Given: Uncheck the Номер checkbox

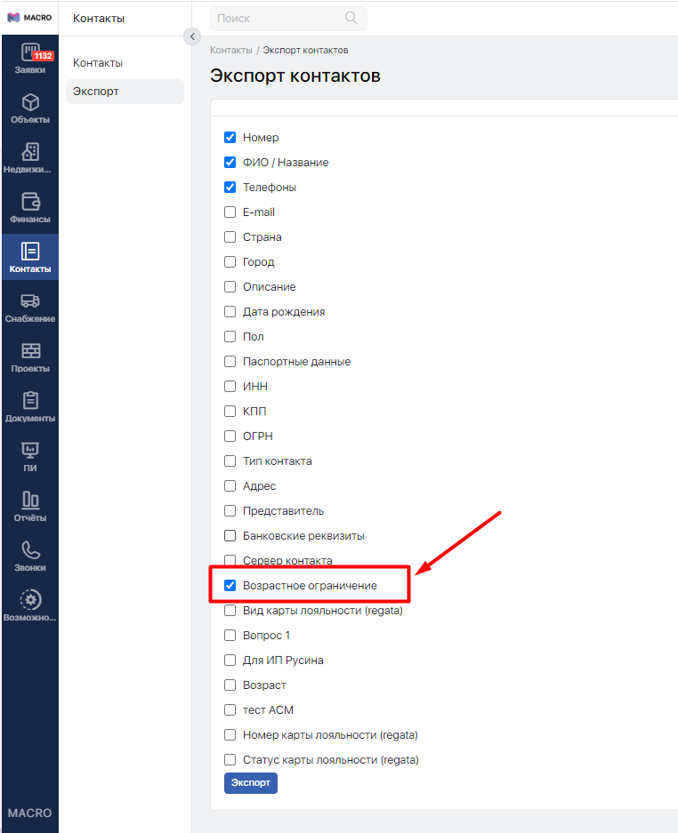Looking at the screenshot, I should point(230,138).
